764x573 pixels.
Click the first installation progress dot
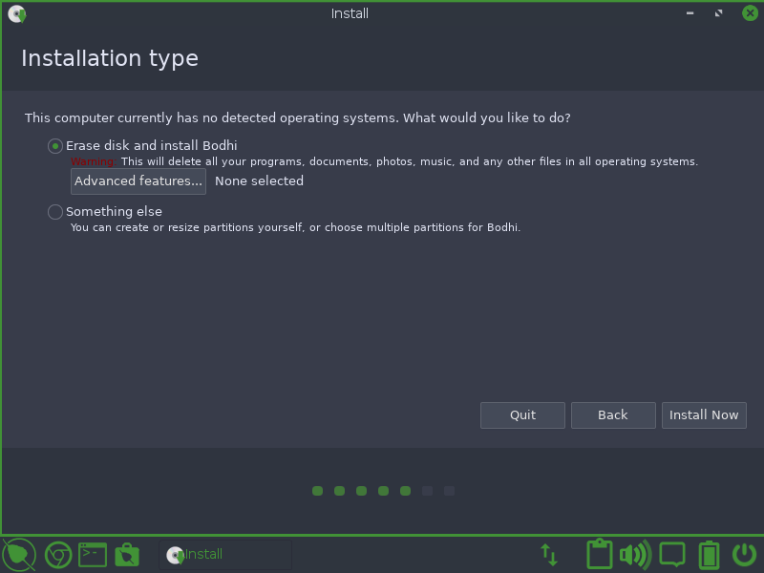317,491
